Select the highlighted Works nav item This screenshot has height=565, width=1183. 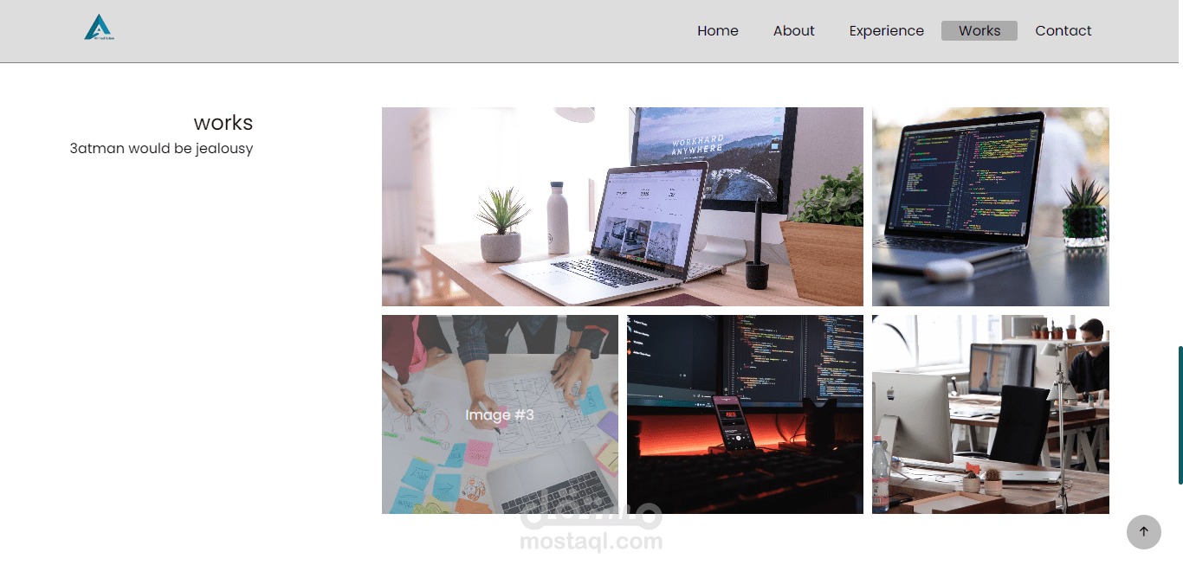979,30
